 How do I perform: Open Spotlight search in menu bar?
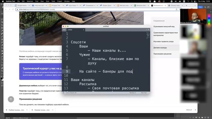pyautogui.click(x=192, y=1)
